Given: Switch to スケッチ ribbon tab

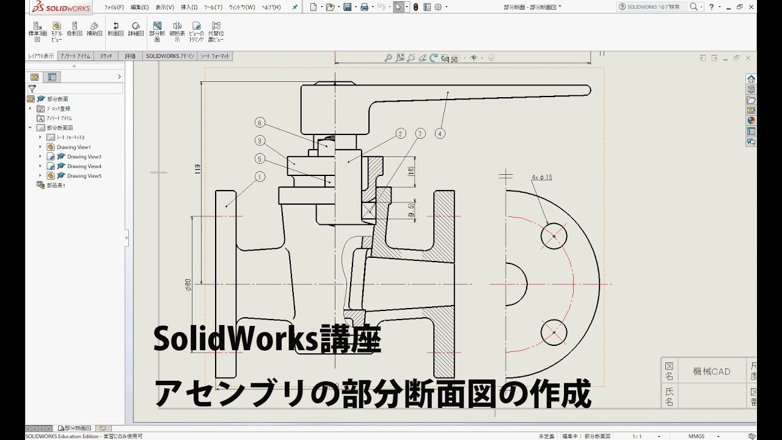Looking at the screenshot, I should tap(106, 56).
